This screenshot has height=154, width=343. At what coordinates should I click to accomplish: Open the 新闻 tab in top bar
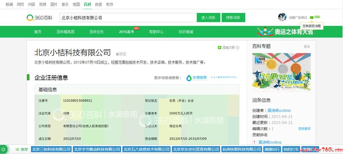tap(9, 4)
